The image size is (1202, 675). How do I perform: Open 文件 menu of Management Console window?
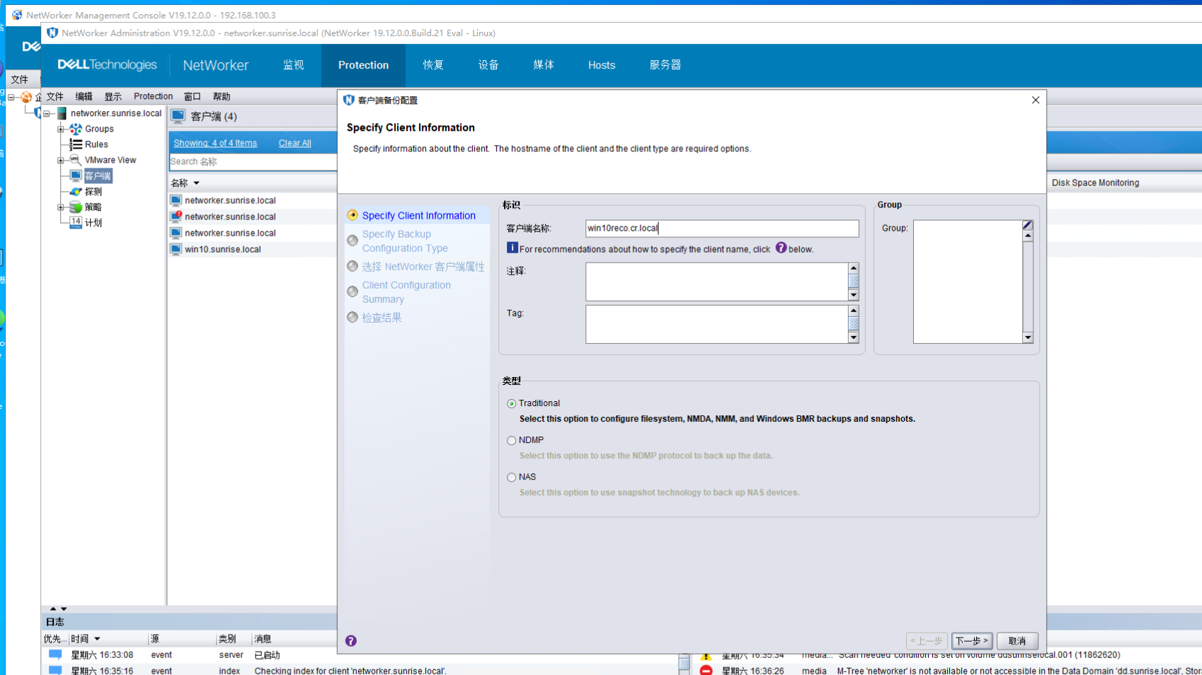[20, 79]
